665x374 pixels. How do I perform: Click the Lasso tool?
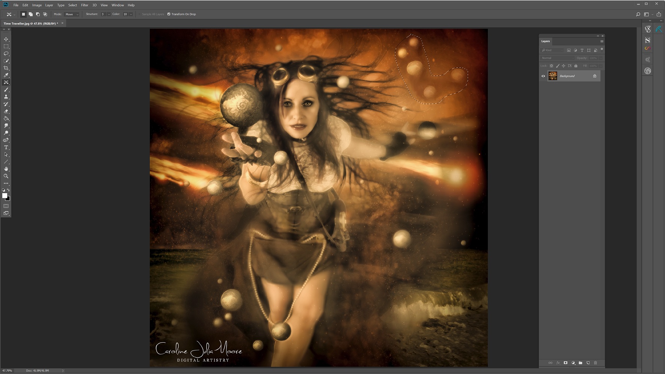(6, 54)
